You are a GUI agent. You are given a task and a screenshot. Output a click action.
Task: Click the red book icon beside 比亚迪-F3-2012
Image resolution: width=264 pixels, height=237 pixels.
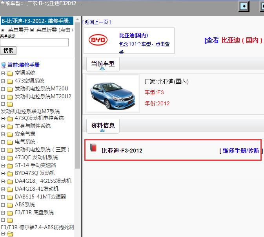click(x=93, y=147)
